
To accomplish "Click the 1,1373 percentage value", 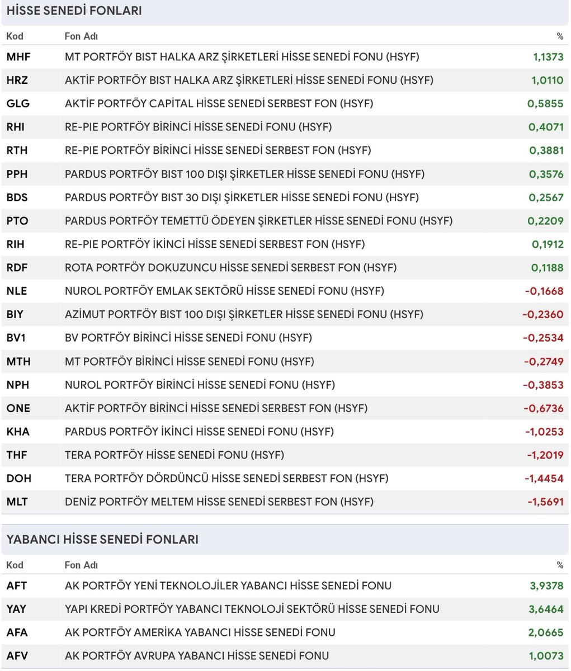I will coord(548,57).
